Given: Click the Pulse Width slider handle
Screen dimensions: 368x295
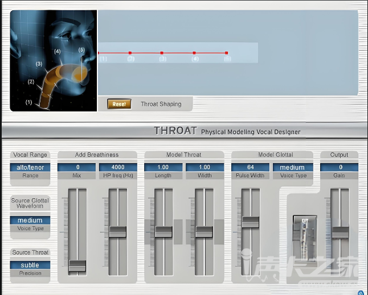Looking at the screenshot, I should point(251,222).
